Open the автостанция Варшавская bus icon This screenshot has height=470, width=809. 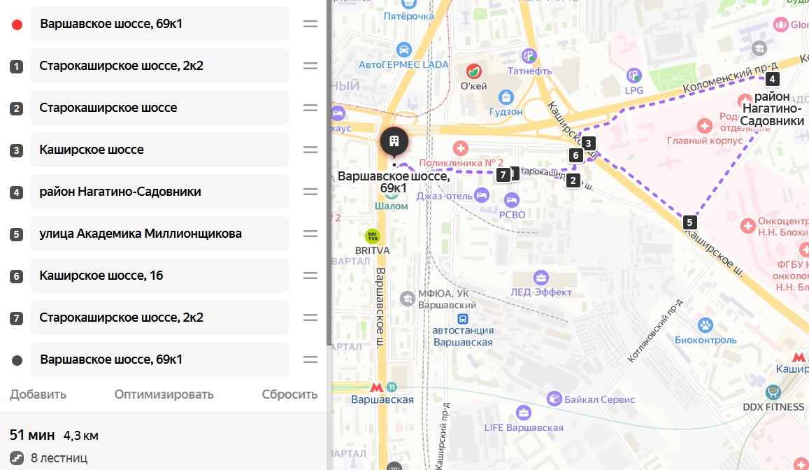tap(463, 319)
